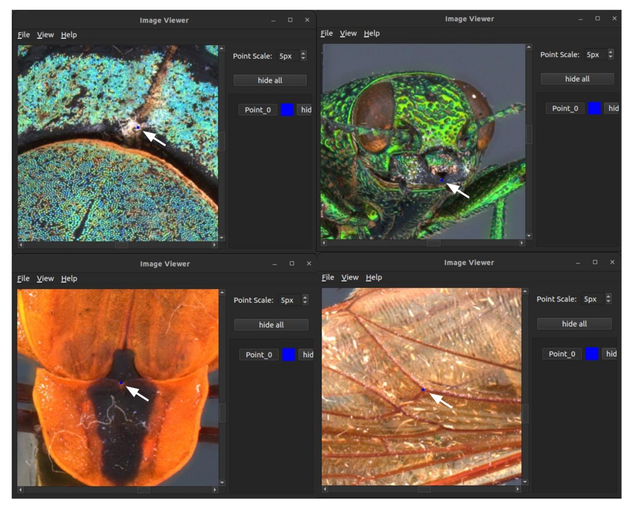Minimize the window showing the wing veins
This screenshot has width=634, height=511.
coord(578,262)
